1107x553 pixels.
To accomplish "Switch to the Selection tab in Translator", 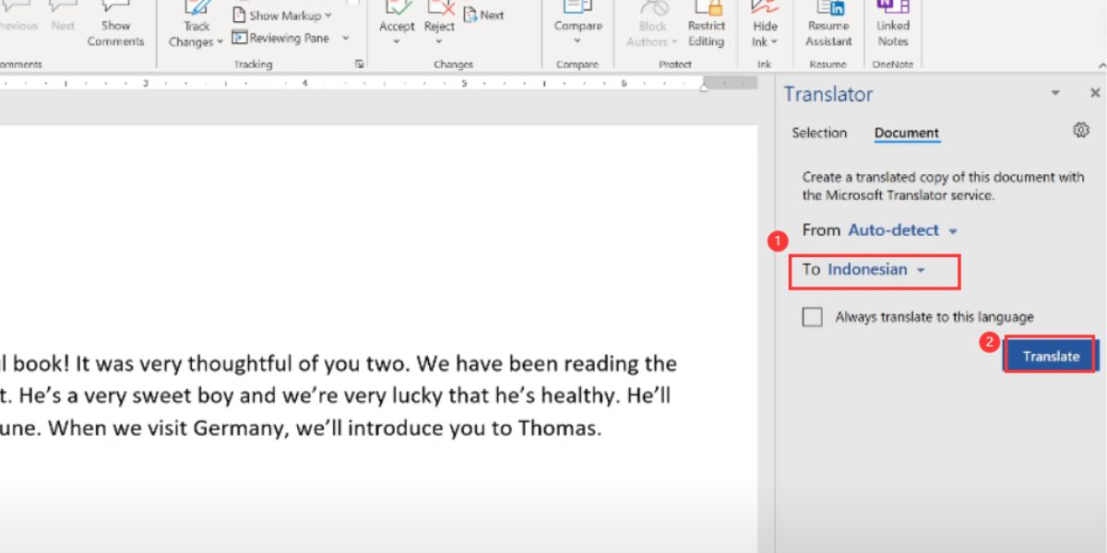I will [819, 133].
